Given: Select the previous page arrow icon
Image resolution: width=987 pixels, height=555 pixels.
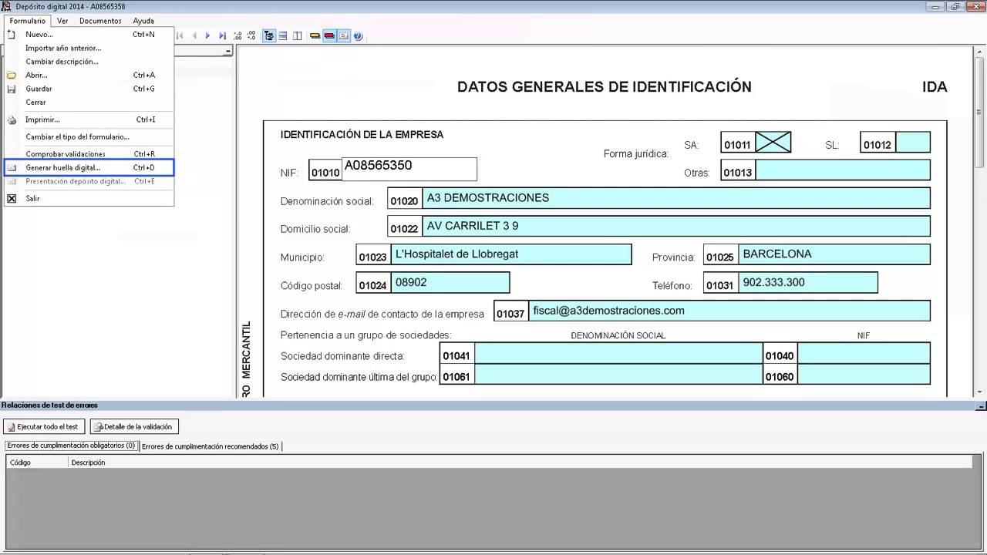Looking at the screenshot, I should [x=194, y=35].
